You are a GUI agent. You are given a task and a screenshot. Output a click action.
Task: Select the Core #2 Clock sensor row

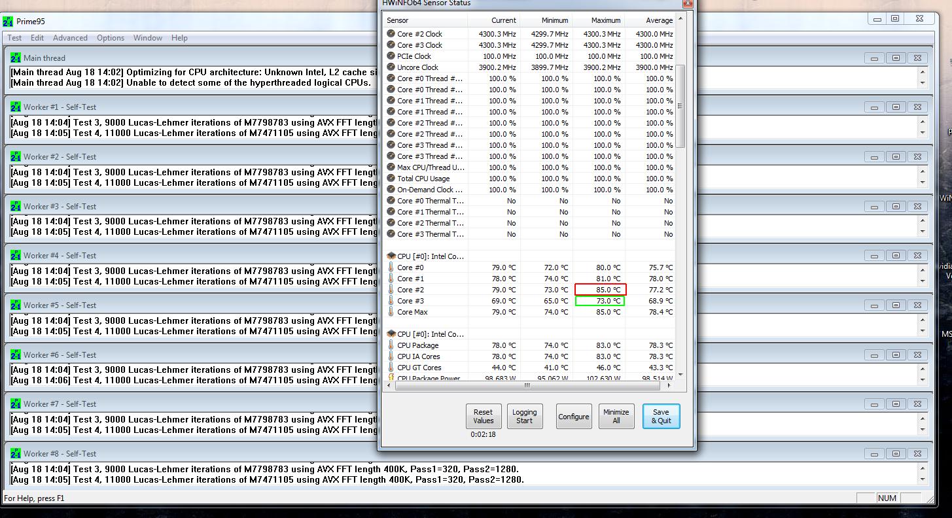click(x=529, y=34)
